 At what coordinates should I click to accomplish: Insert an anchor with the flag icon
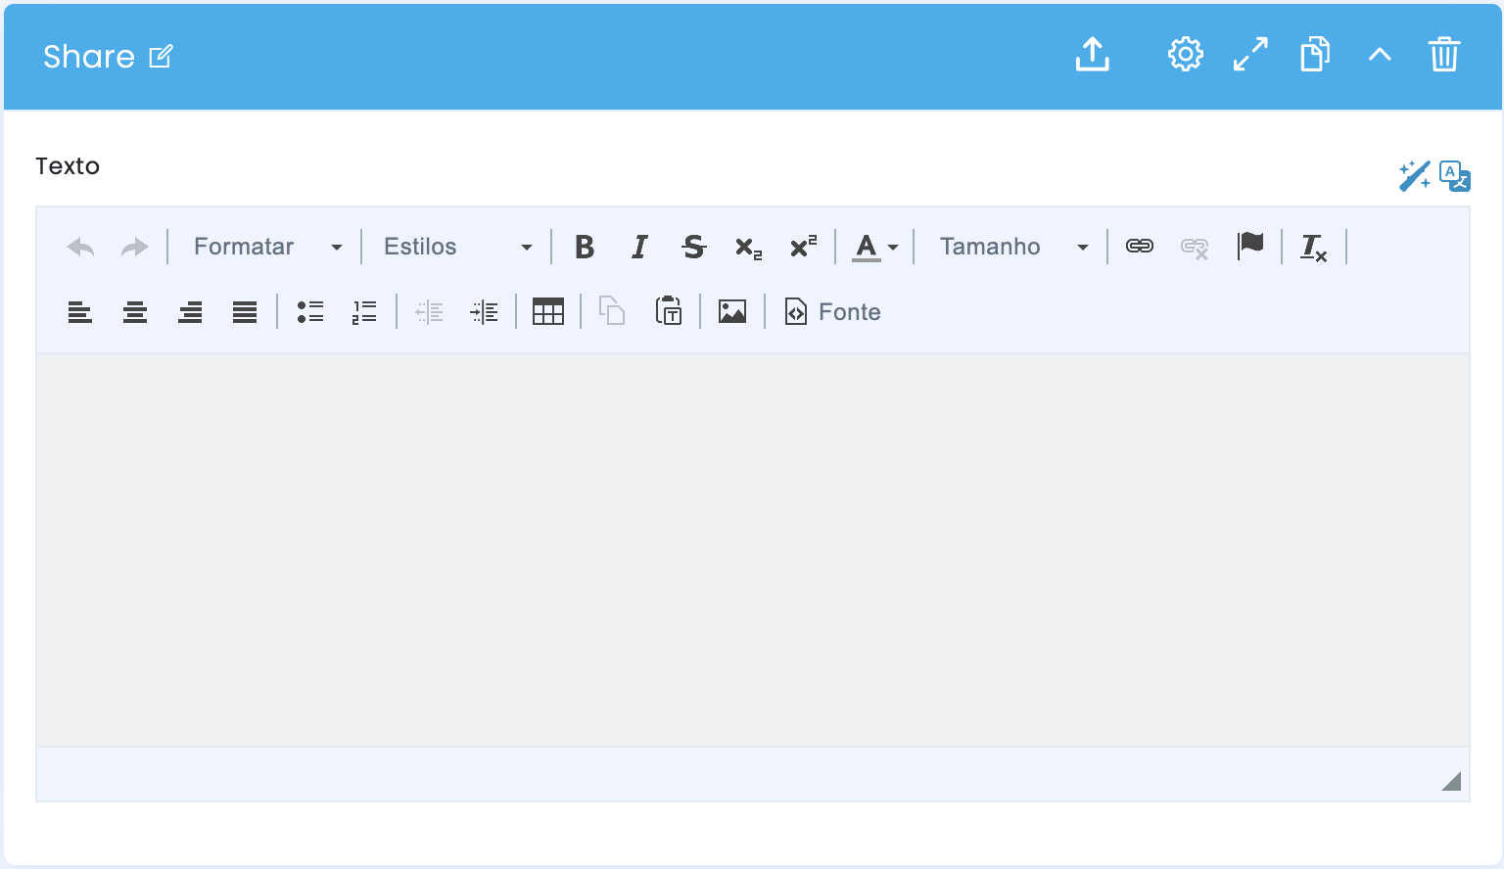(1250, 247)
